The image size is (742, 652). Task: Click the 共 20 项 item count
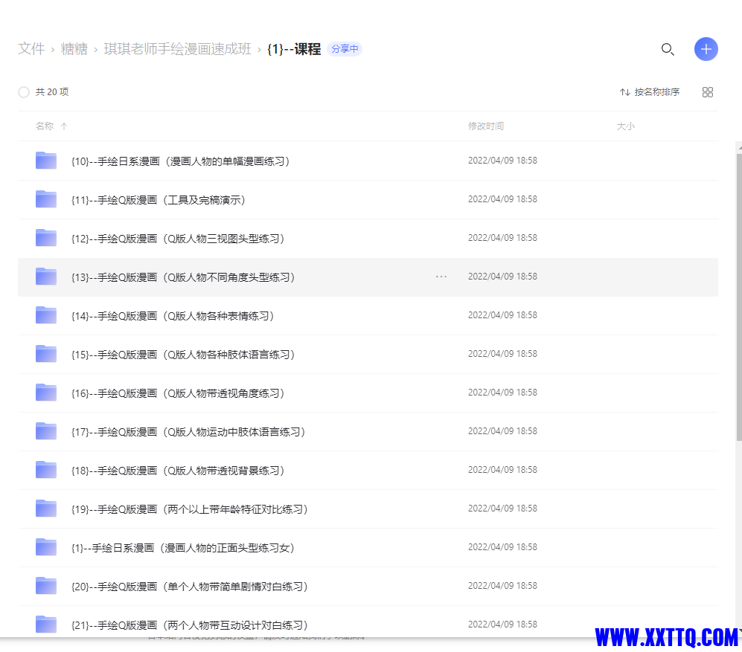52,92
